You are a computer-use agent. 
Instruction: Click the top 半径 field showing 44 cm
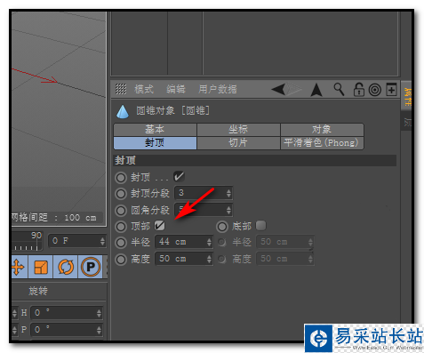pos(184,242)
